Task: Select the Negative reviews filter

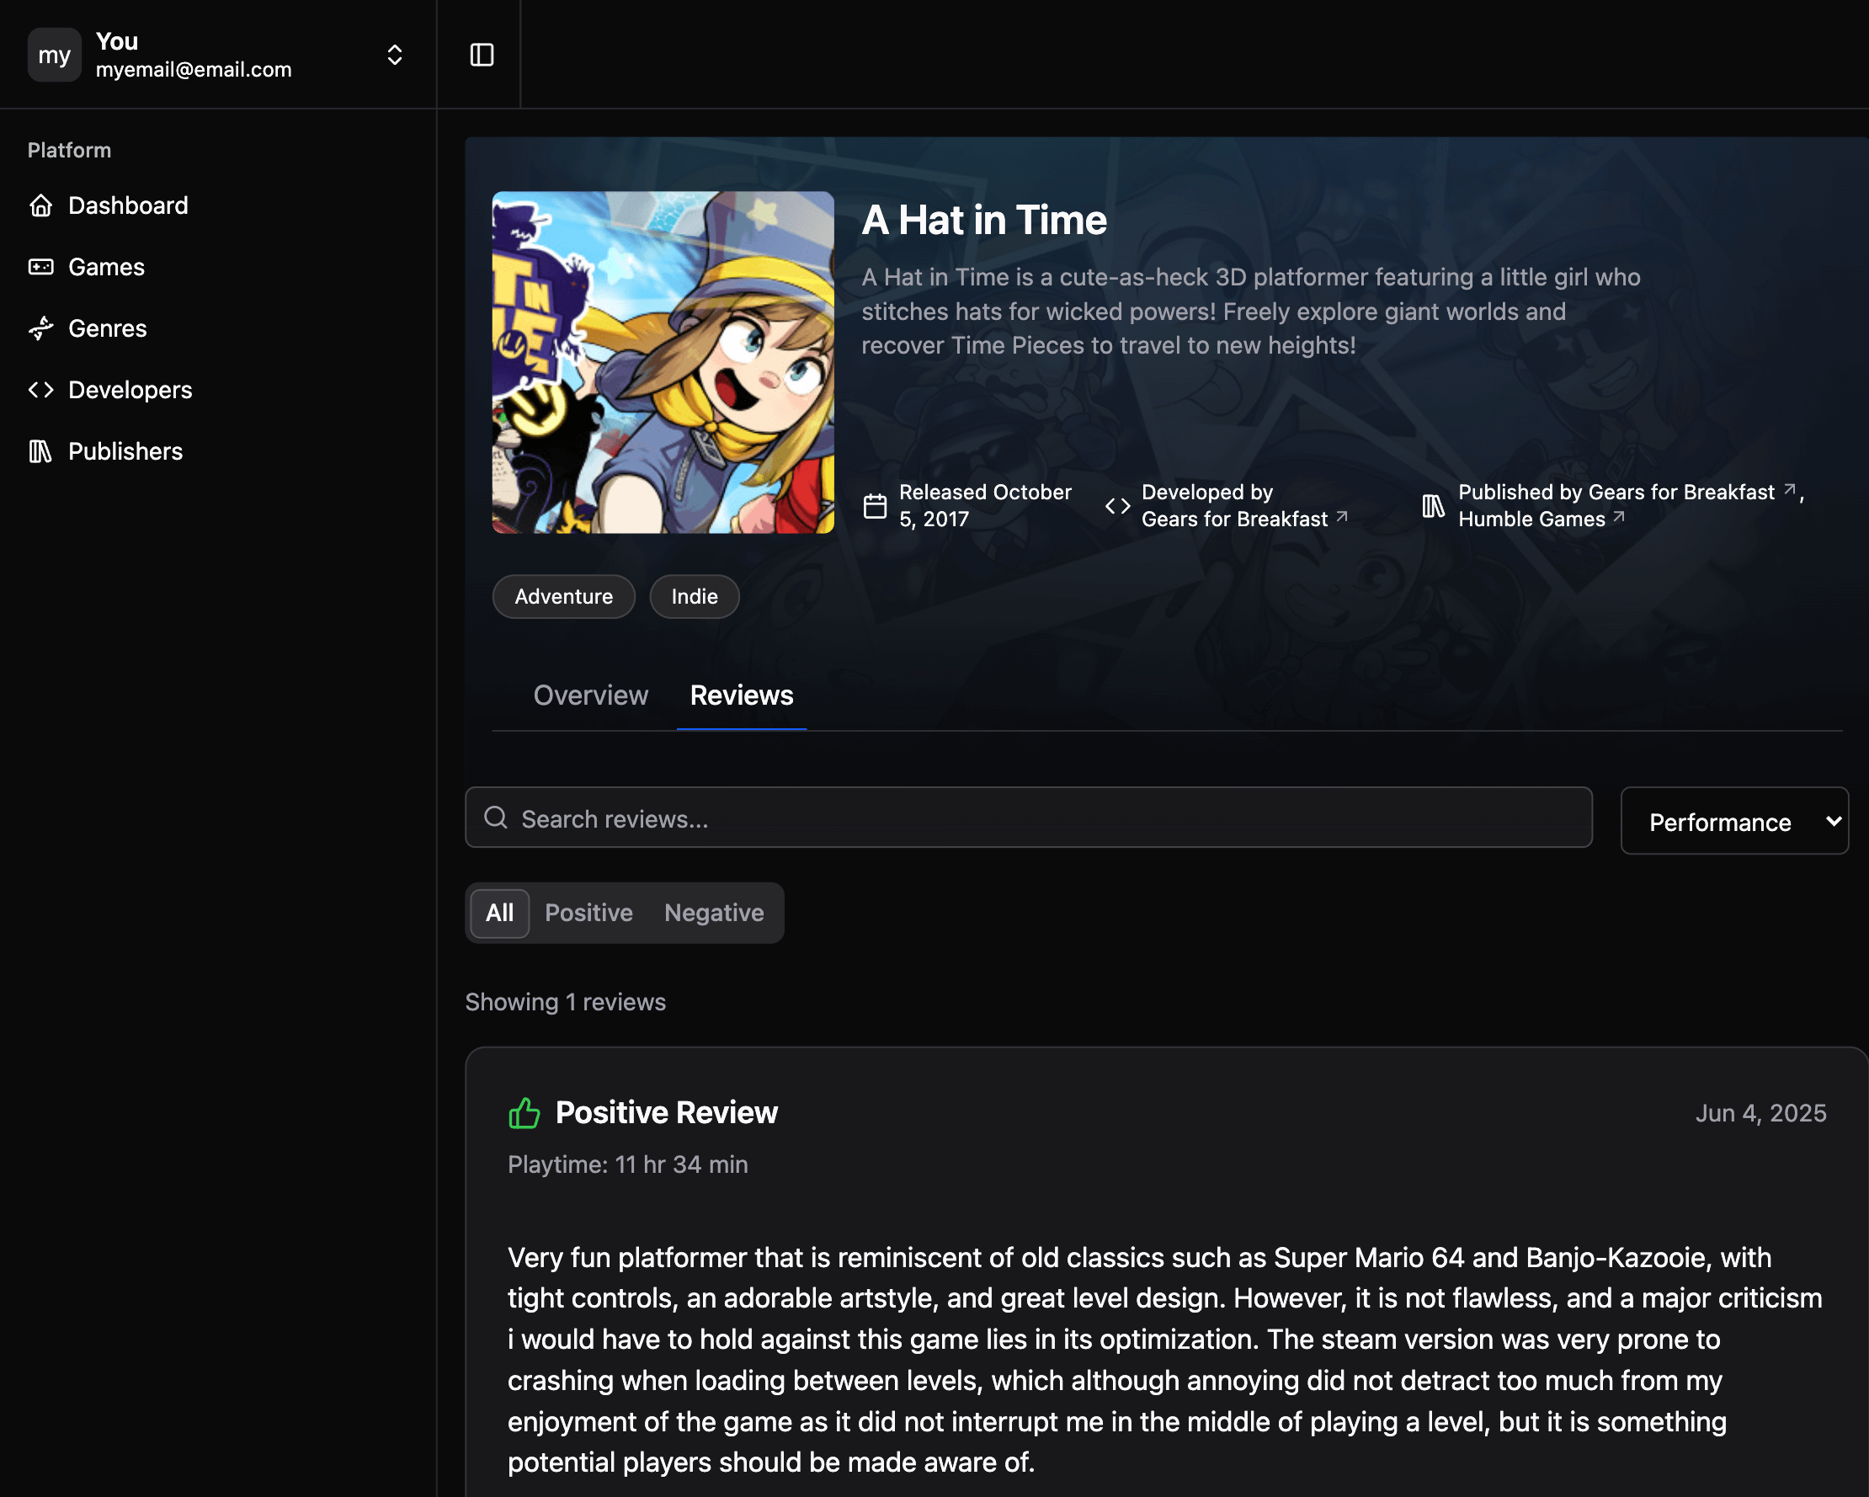Action: click(x=713, y=913)
